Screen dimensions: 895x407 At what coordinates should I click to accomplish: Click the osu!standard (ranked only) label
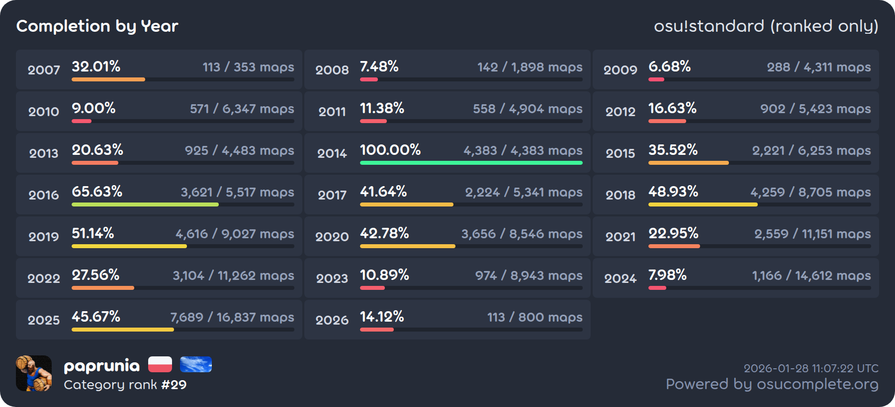766,26
